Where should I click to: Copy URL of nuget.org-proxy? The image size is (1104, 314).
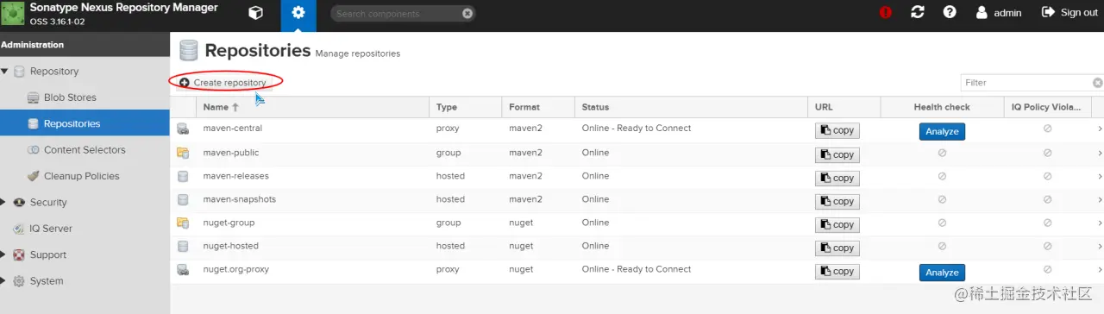(837, 271)
